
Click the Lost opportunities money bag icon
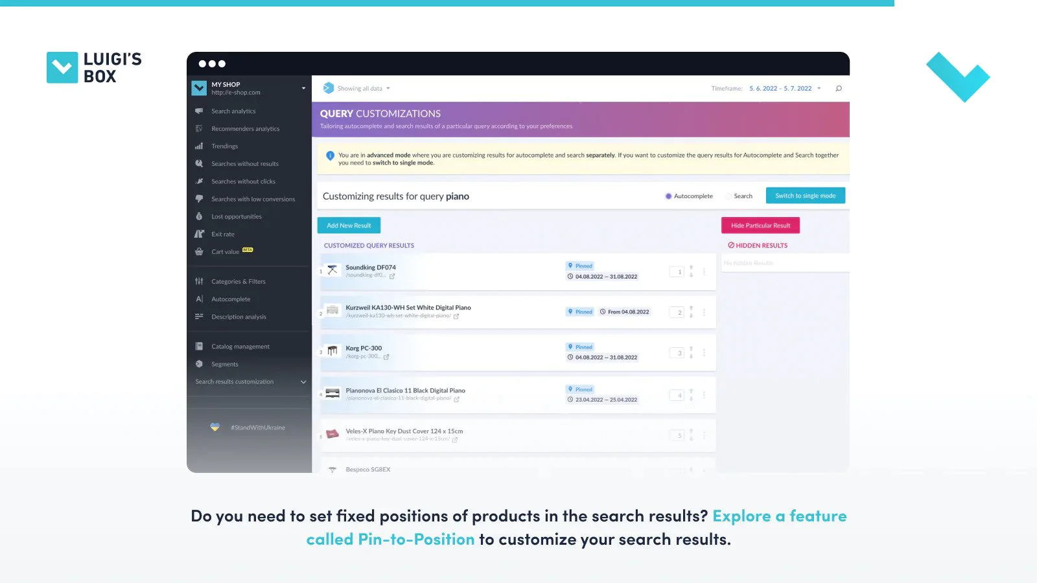point(199,216)
